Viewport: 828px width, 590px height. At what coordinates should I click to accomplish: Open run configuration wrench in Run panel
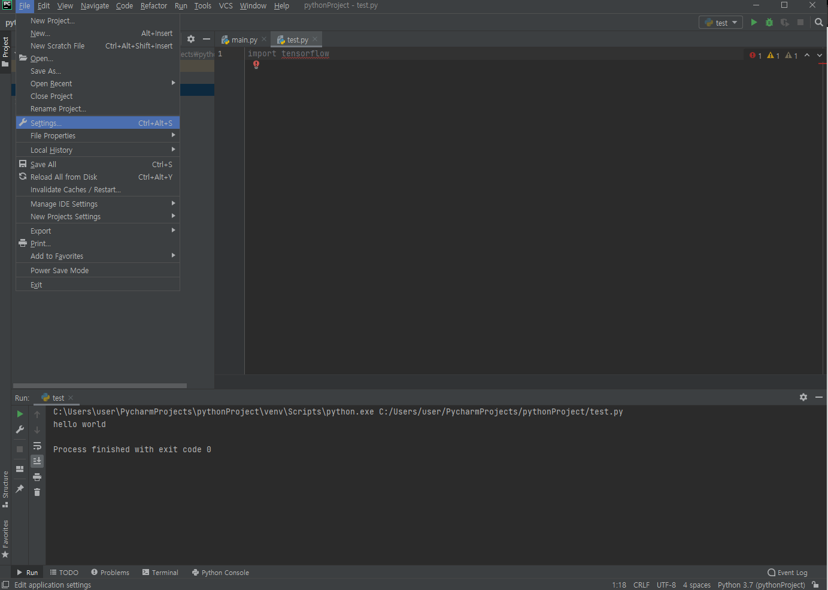pyautogui.click(x=20, y=429)
